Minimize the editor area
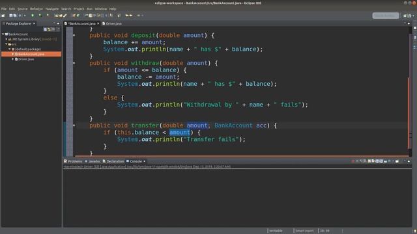The width and height of the screenshot is (417, 234). click(x=405, y=23)
